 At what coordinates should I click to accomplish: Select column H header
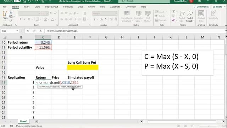(122, 37)
